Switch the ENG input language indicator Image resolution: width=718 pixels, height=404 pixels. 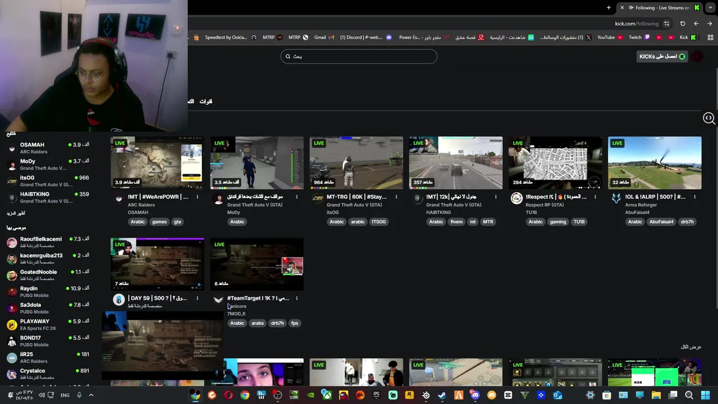(x=65, y=395)
